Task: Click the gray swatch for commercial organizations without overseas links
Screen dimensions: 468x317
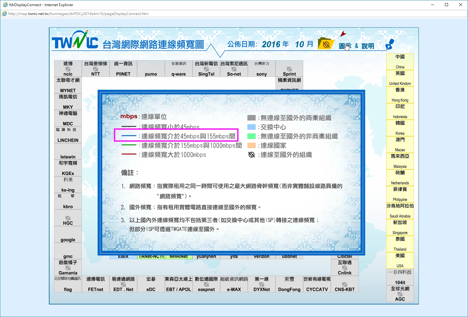Action: point(252,118)
